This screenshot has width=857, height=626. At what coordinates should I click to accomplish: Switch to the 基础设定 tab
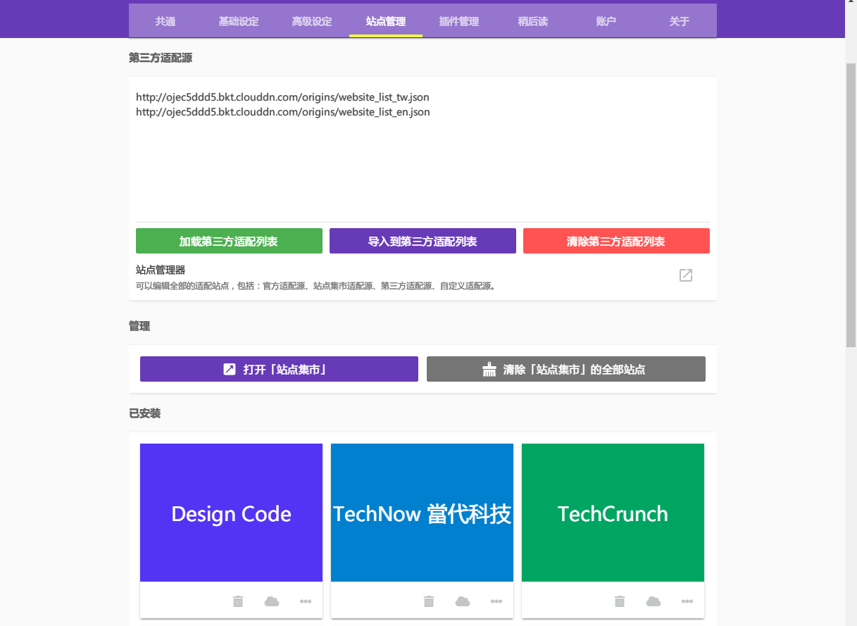(239, 21)
